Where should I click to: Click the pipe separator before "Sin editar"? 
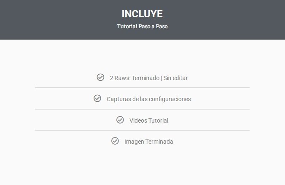pyautogui.click(x=161, y=78)
